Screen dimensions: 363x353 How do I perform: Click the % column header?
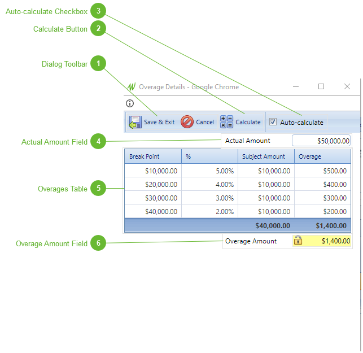pos(210,156)
